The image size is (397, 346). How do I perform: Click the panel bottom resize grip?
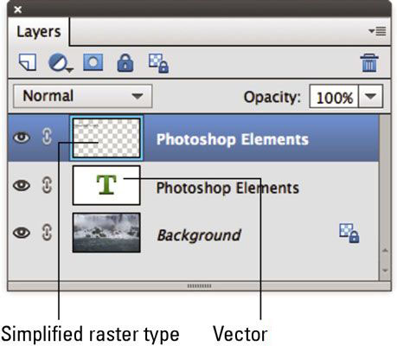point(199,285)
